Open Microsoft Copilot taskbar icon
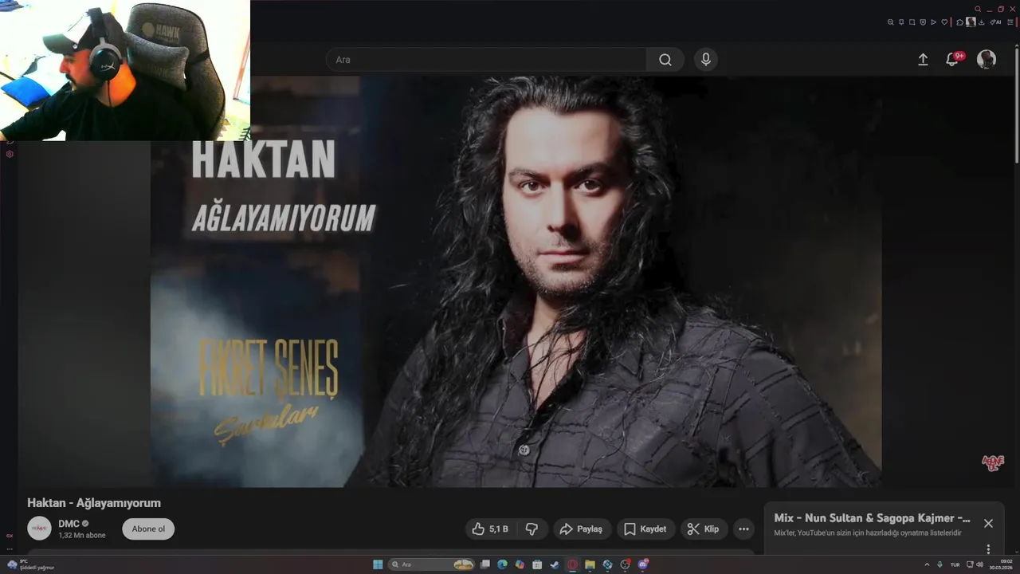1020x574 pixels. (520, 564)
